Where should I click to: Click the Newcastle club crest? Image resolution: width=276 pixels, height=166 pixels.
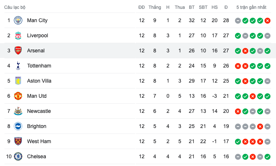click(x=18, y=111)
